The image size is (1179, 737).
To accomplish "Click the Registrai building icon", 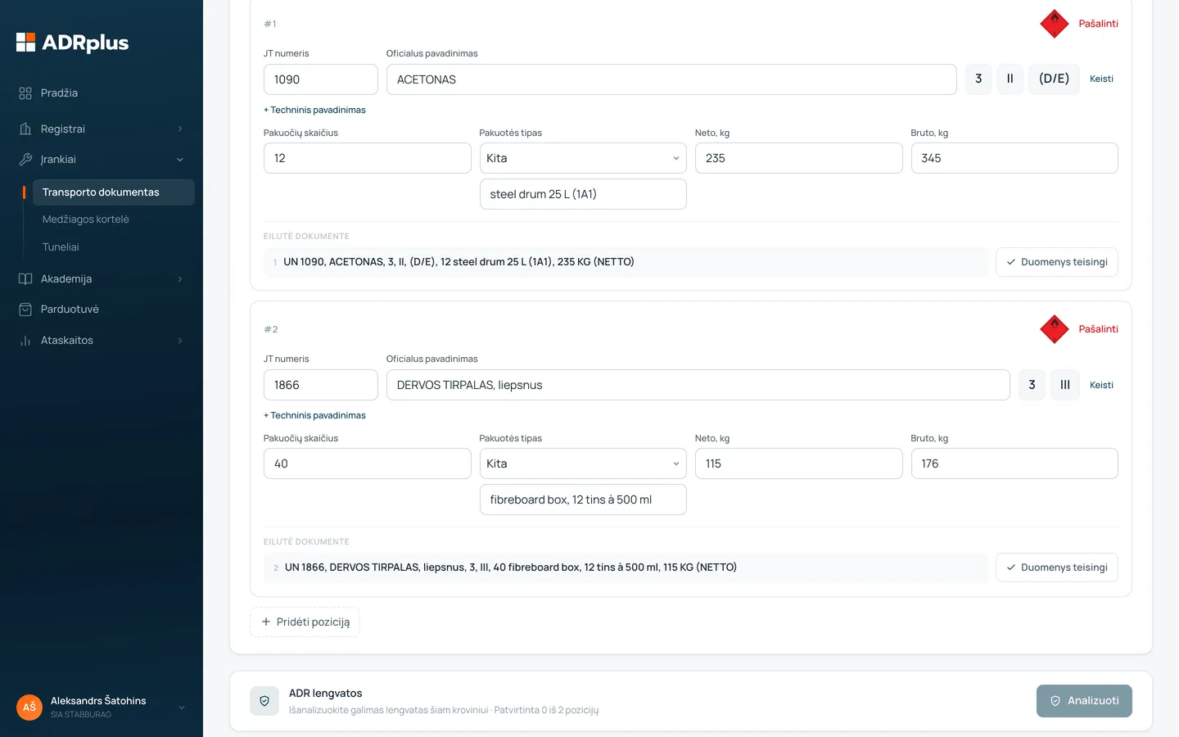I will [x=25, y=129].
